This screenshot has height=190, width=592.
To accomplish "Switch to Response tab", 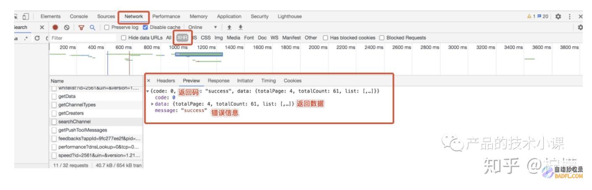I will (218, 80).
